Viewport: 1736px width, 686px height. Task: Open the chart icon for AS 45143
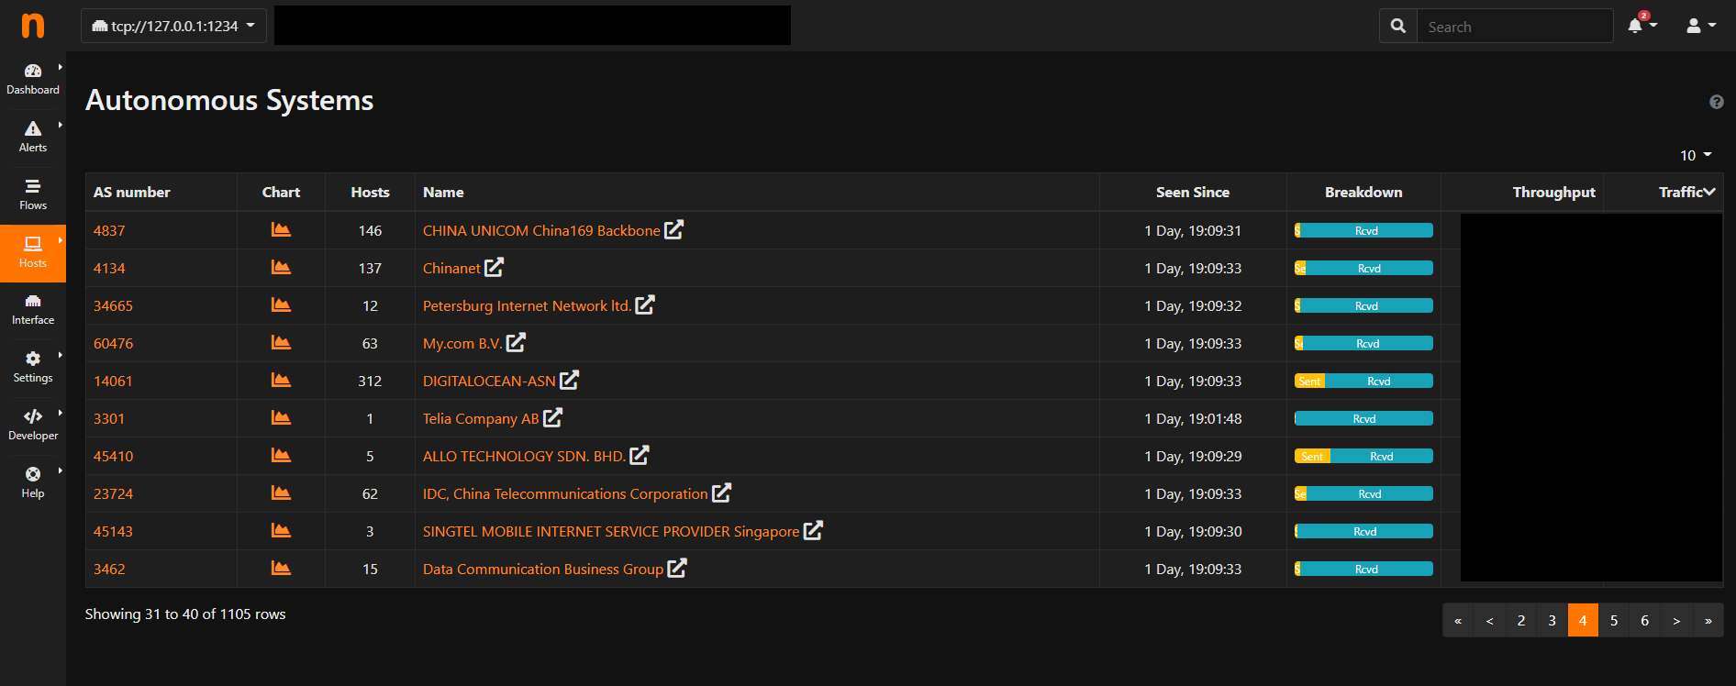coord(281,530)
